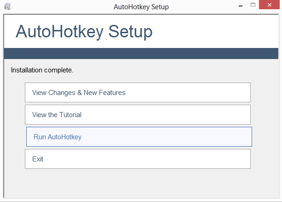Click the white header banner right of the heading
Viewport: 282px width, 202px height.
216,31
